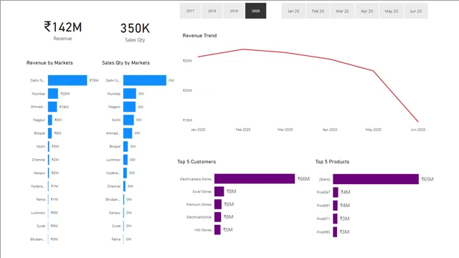Click Bhuban... label in Sales Qty by Markets

[x=113, y=199]
